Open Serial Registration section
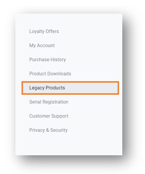Image resolution: width=145 pixels, height=174 pixels. [x=49, y=102]
